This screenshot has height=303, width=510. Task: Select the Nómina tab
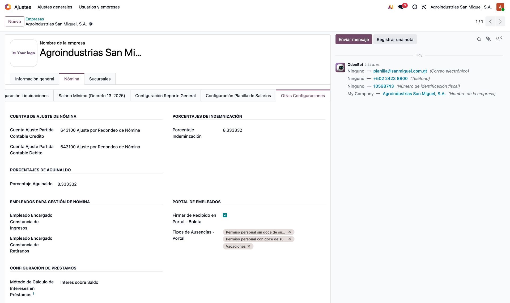click(x=71, y=79)
